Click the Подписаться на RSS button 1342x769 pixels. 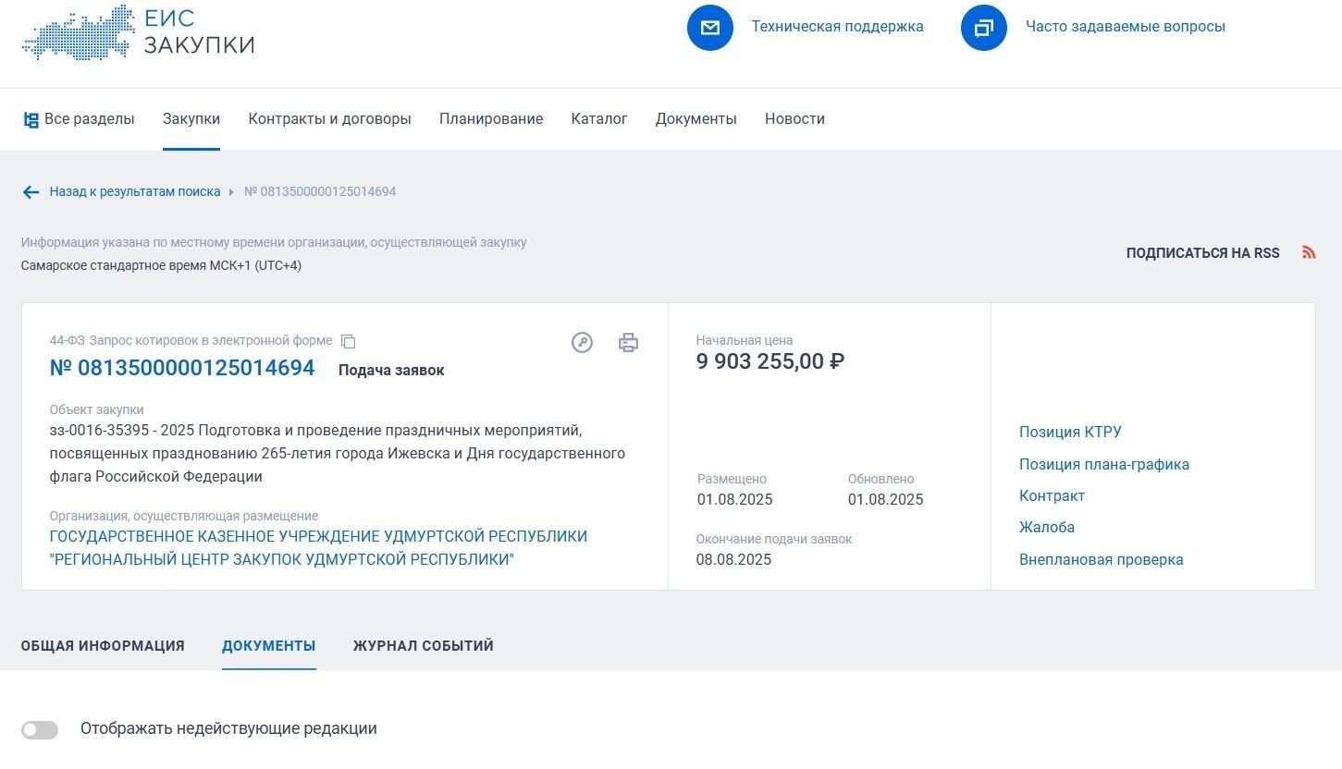1201,253
